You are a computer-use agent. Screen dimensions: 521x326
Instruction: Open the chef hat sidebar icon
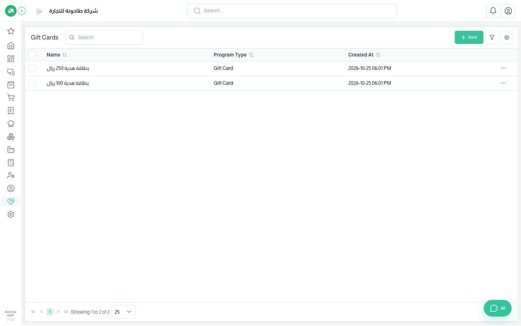coord(11,124)
